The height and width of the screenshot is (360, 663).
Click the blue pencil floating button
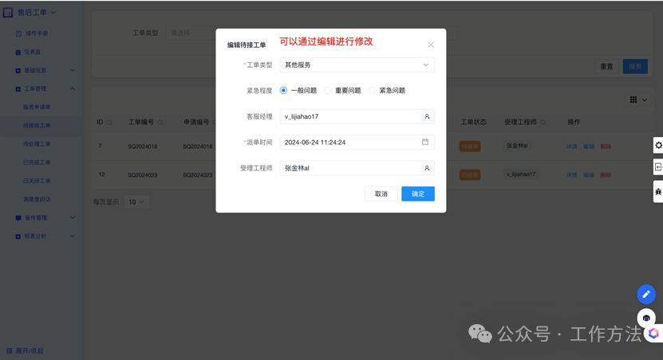[x=646, y=295]
